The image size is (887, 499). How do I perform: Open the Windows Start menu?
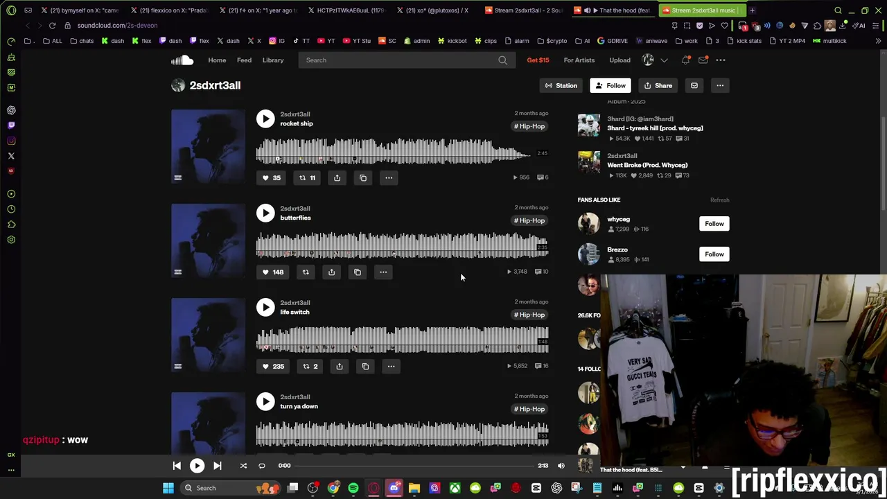click(x=168, y=488)
